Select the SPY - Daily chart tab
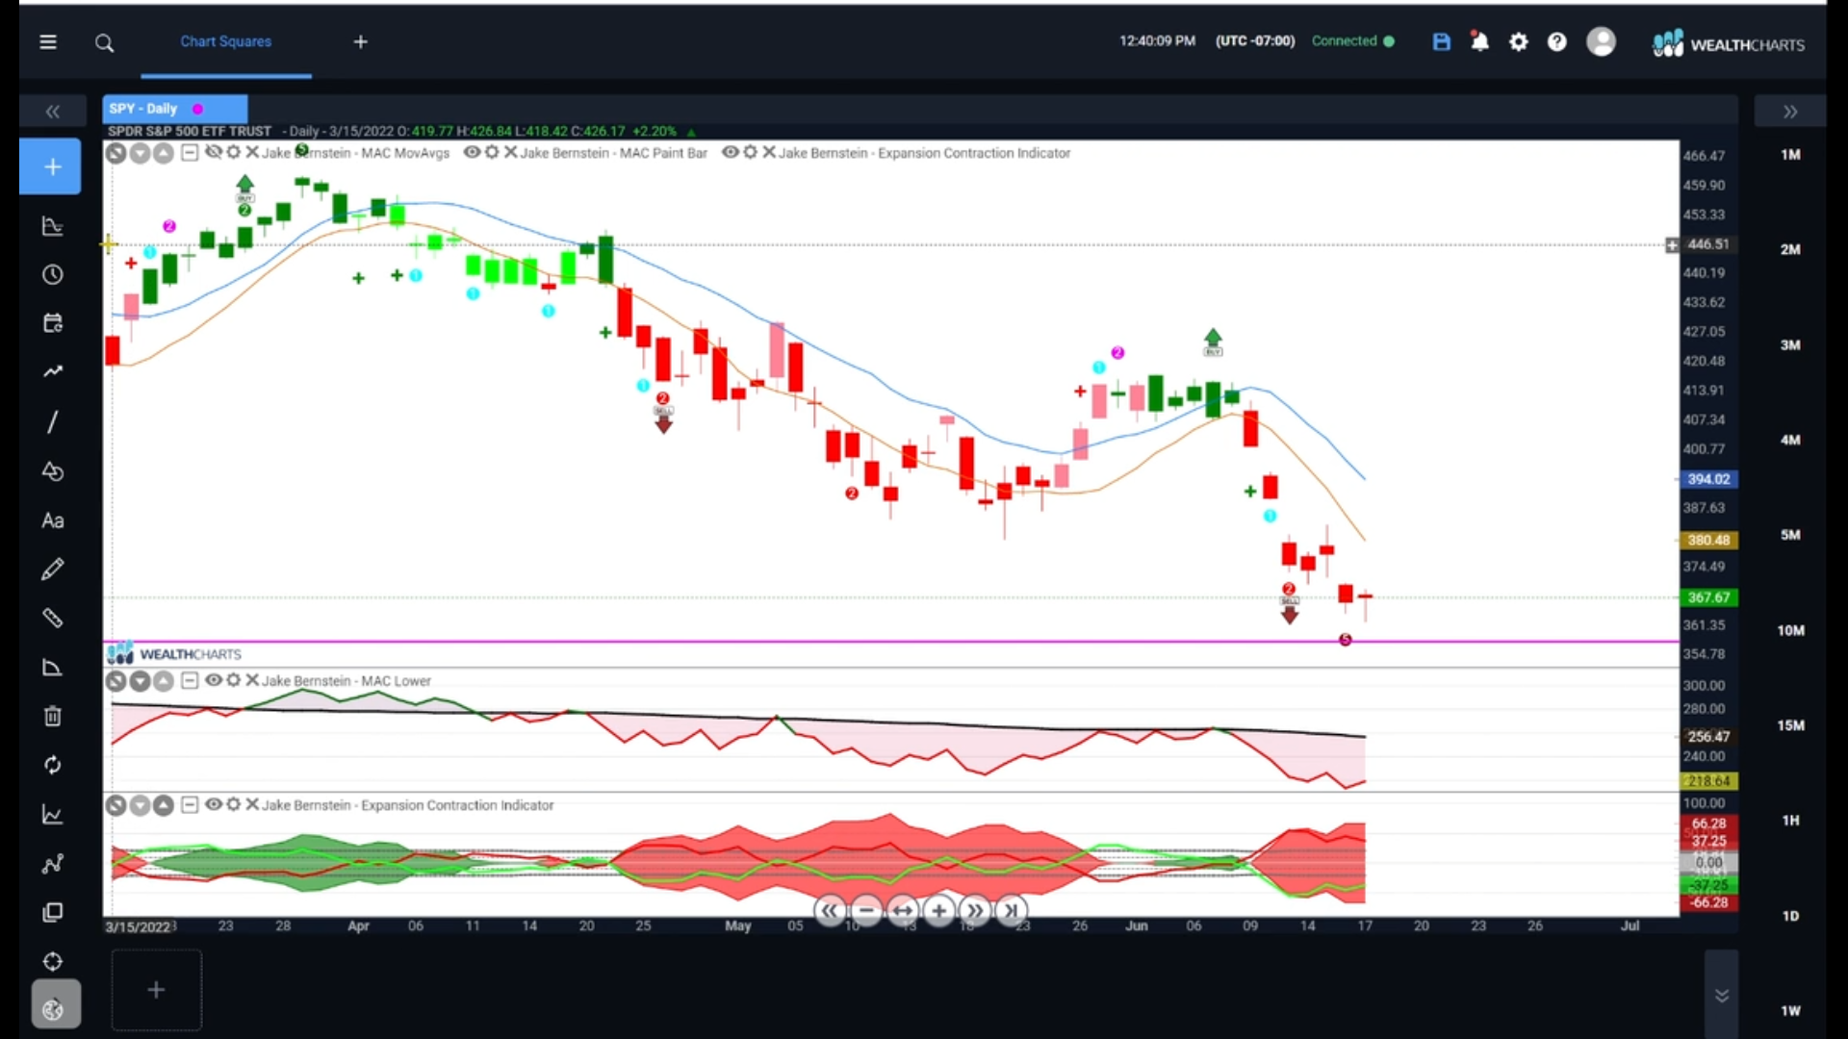The image size is (1848, 1039). click(175, 109)
